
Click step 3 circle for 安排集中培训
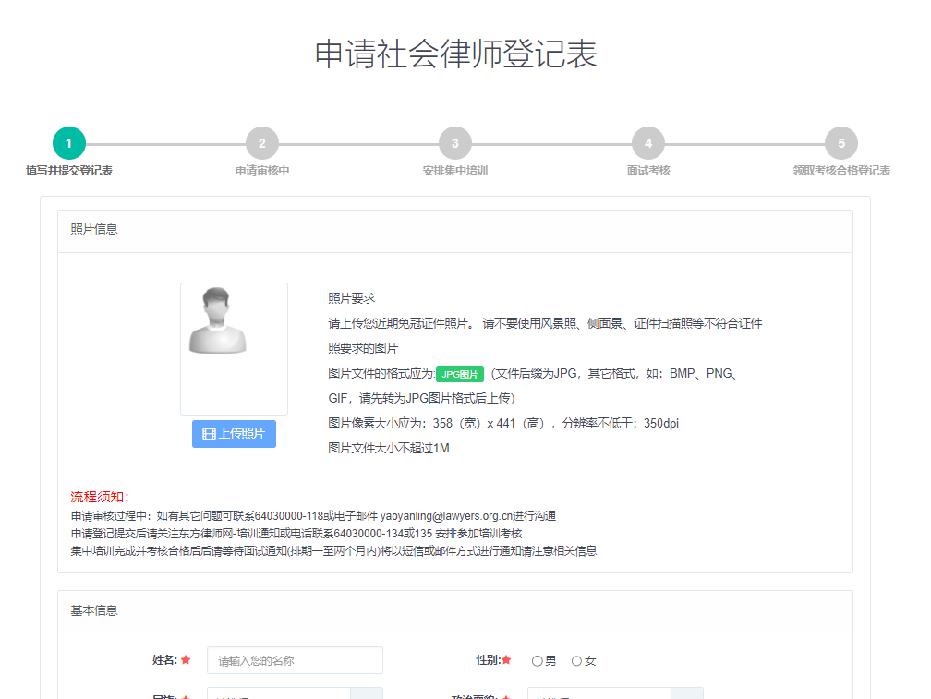[455, 143]
